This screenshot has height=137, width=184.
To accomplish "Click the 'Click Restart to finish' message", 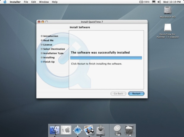I will tap(96, 64).
